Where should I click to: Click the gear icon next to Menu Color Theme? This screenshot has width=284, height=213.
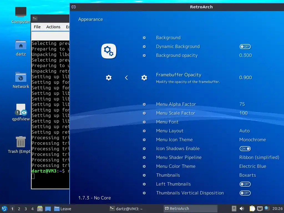click(x=144, y=166)
